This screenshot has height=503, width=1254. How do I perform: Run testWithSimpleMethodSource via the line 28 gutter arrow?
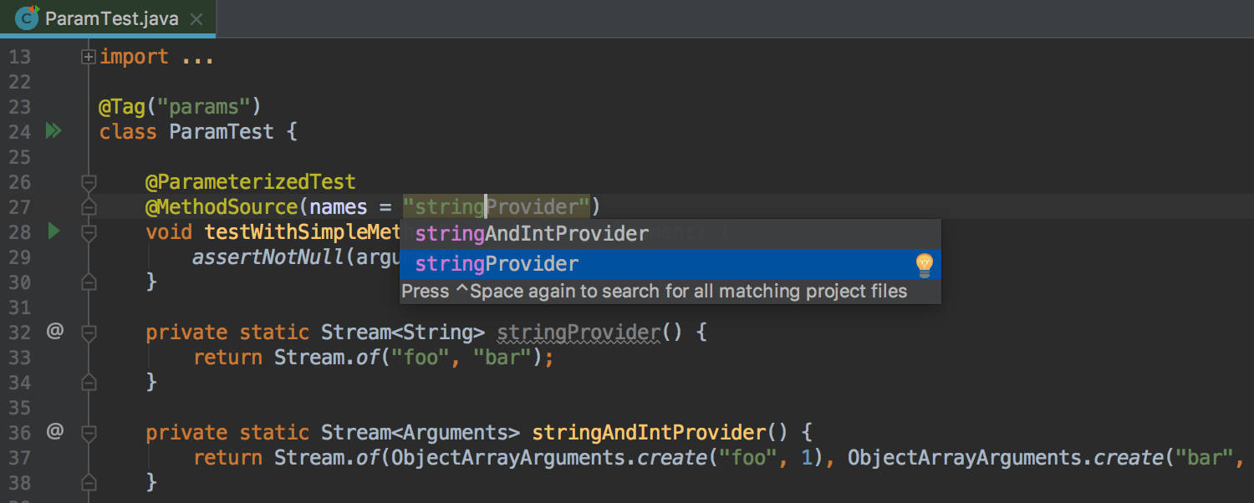[x=54, y=231]
